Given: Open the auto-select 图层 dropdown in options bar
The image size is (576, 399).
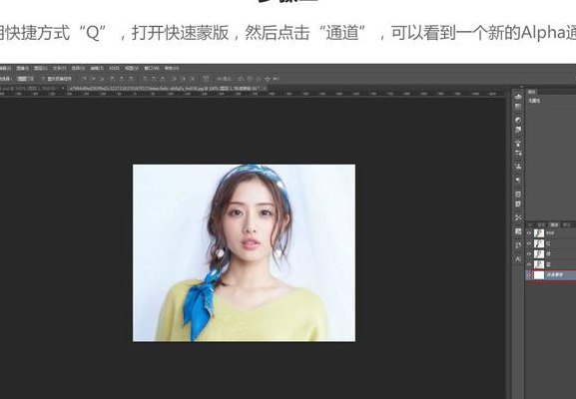Looking at the screenshot, I should pos(25,79).
